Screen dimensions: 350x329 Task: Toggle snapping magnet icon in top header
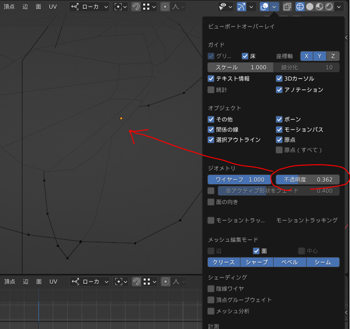(137, 7)
